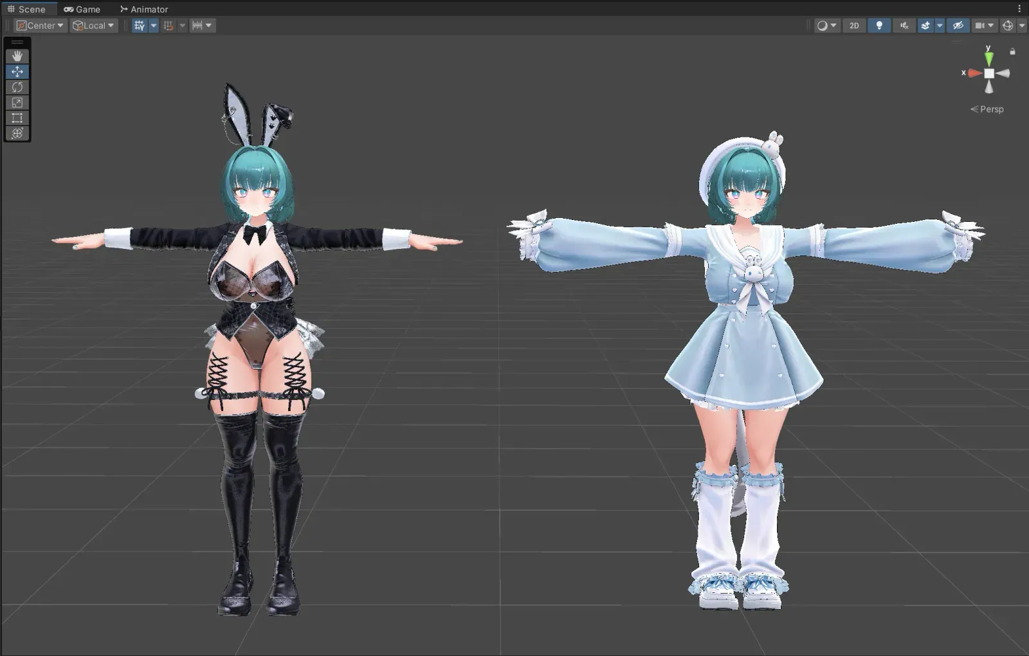The height and width of the screenshot is (656, 1029).
Task: Switch to the Game tab
Action: [82, 9]
